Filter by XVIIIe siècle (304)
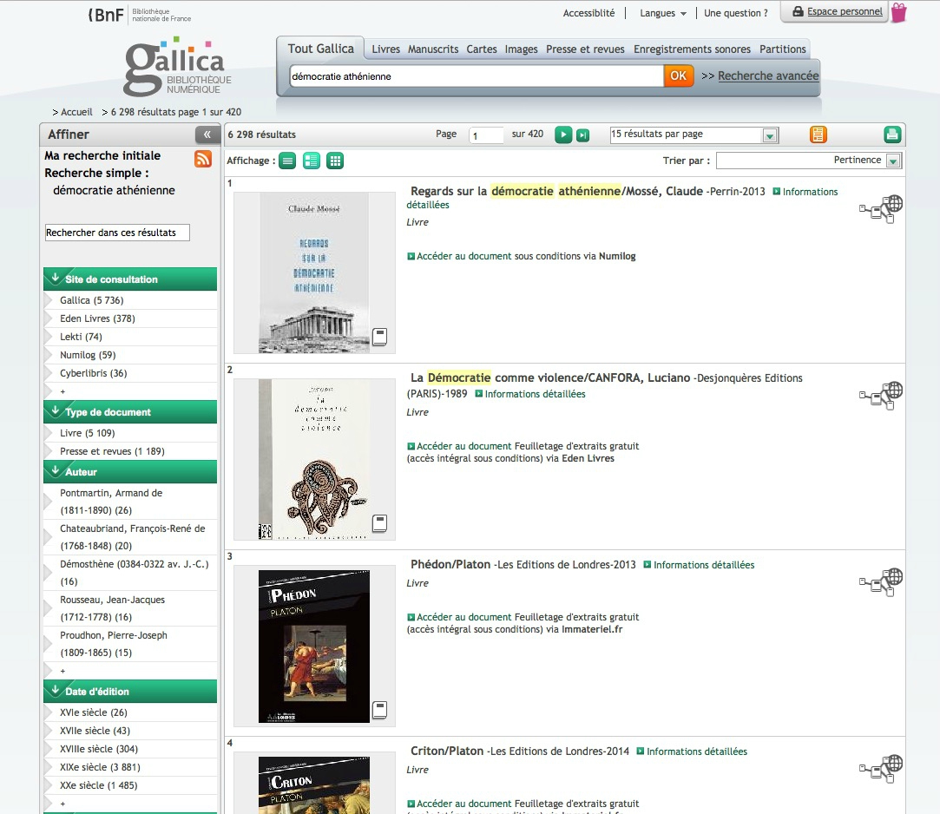This screenshot has width=940, height=814. pos(99,749)
